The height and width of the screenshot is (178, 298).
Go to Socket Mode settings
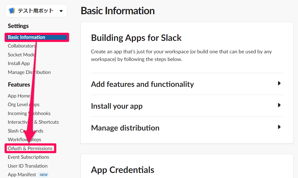pos(21,55)
